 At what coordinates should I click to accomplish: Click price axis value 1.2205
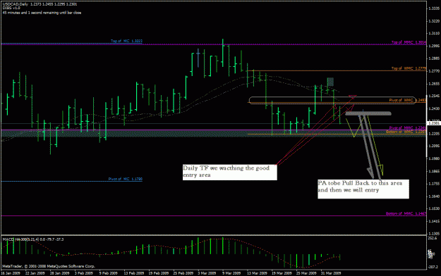(434, 134)
